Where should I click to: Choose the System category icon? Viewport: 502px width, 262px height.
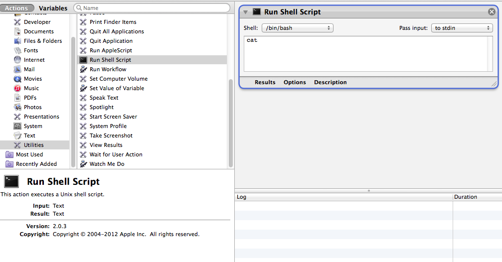[x=17, y=126]
